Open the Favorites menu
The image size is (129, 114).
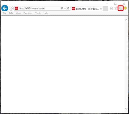28,13
